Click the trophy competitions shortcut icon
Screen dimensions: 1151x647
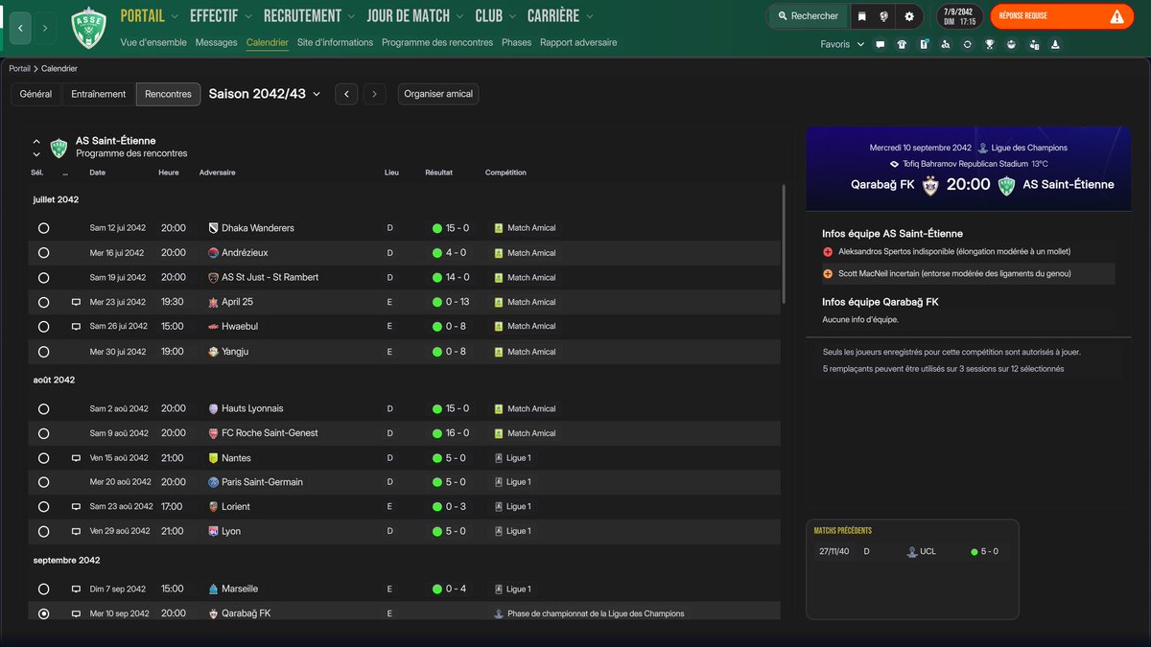(989, 44)
